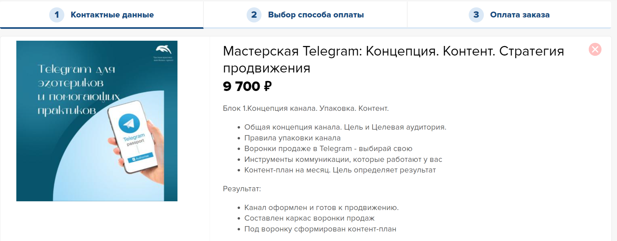Click the Воронки продаже в Telegram bullet
This screenshot has height=241, width=617.
click(328, 149)
